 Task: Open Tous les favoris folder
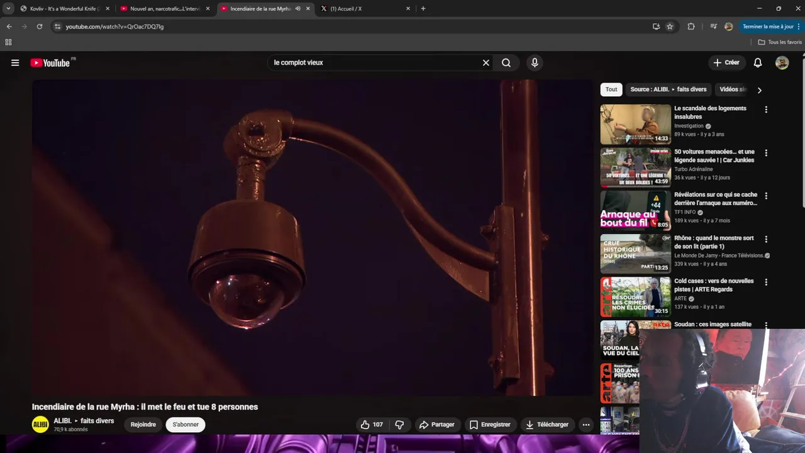780,42
